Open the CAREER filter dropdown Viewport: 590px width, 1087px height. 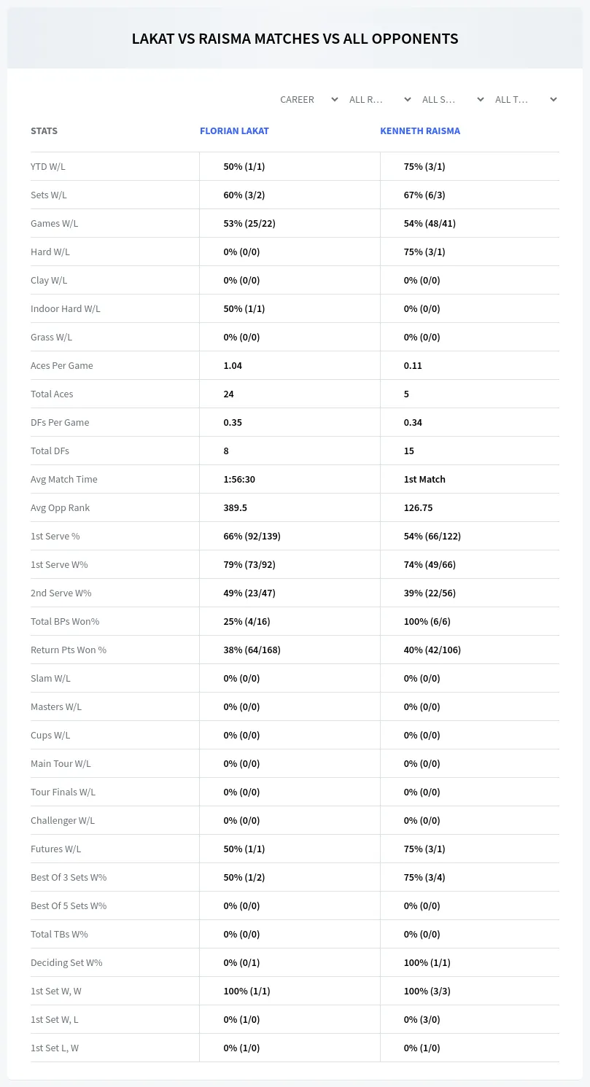tap(308, 99)
